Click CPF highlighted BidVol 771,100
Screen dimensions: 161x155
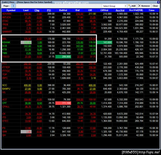coord(63,103)
